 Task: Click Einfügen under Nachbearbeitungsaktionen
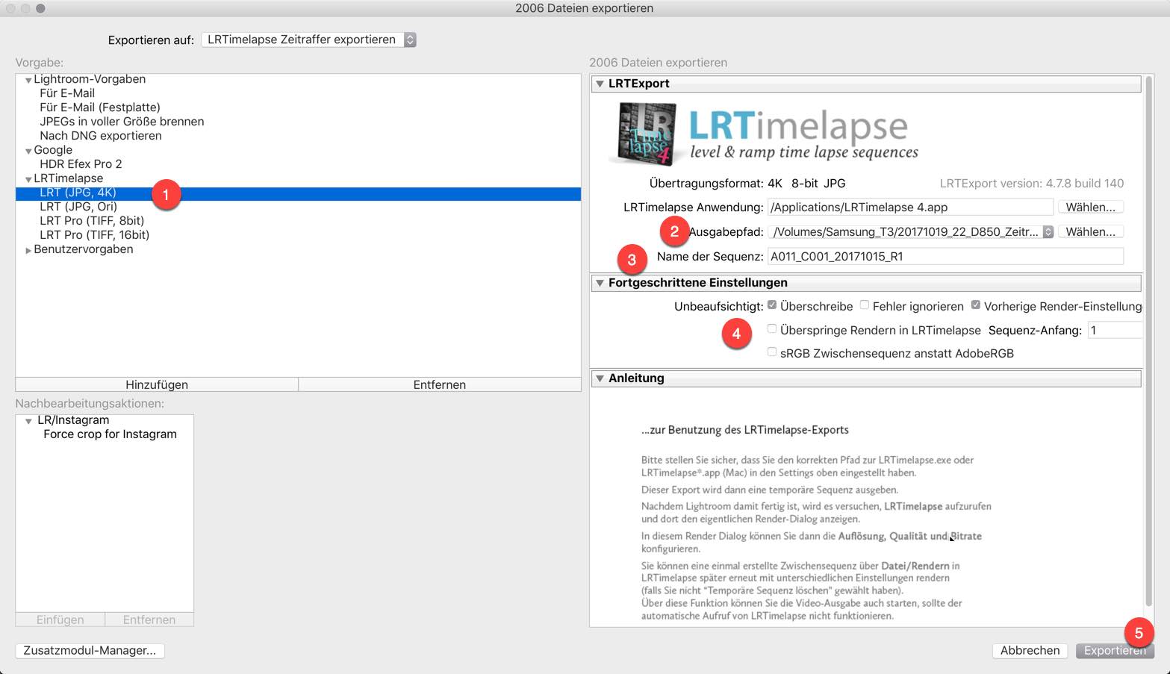pyautogui.click(x=60, y=620)
